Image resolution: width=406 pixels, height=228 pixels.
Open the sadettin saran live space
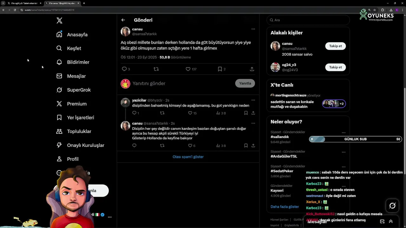point(308,101)
